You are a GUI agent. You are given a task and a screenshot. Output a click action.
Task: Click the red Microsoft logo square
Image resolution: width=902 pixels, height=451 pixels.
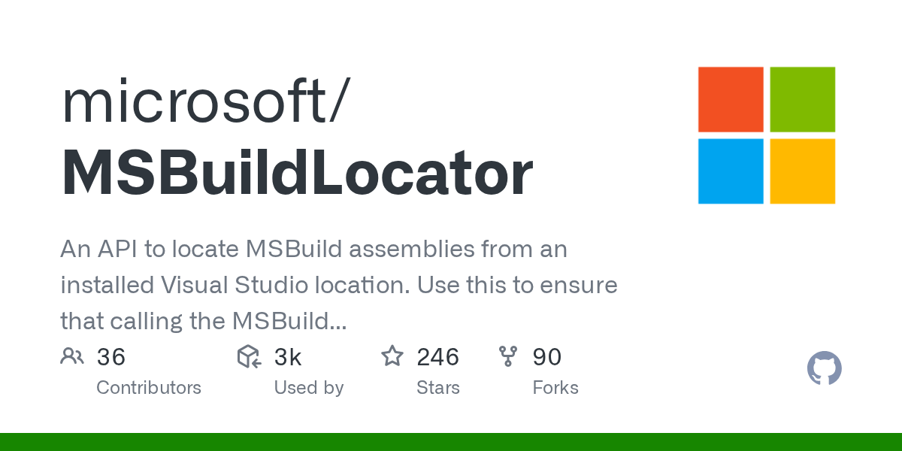coord(731,99)
